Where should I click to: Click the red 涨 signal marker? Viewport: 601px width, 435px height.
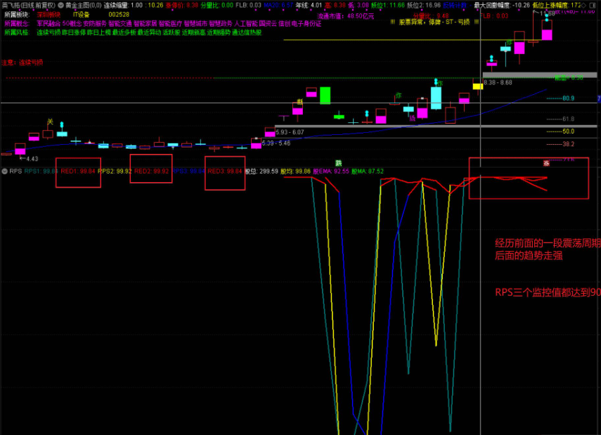coord(547,163)
